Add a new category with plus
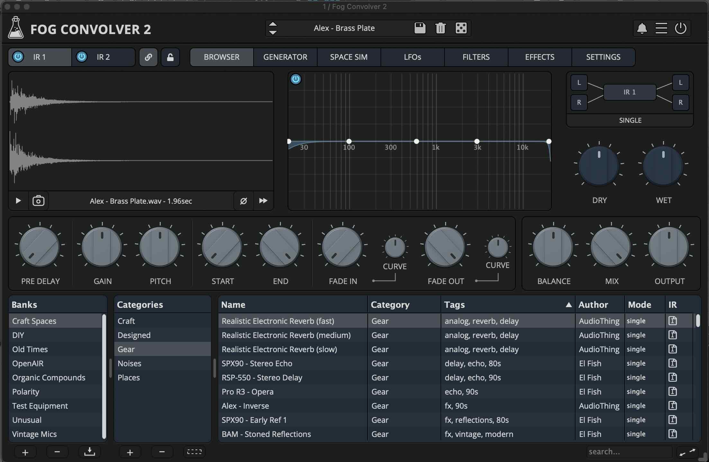The height and width of the screenshot is (462, 709). pos(130,452)
